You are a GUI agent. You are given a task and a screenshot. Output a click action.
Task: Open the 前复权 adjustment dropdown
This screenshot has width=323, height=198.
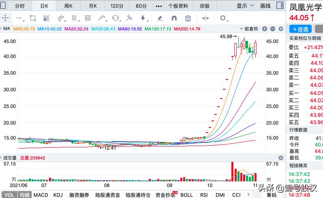(x=251, y=29)
